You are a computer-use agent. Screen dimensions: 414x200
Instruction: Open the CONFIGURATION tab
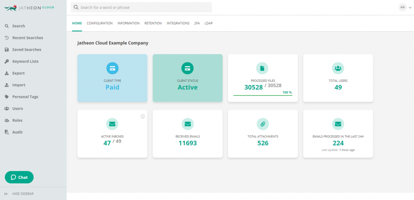coord(99,23)
